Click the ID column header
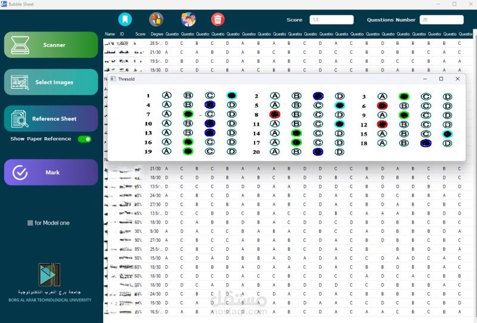477x323 pixels. point(122,34)
